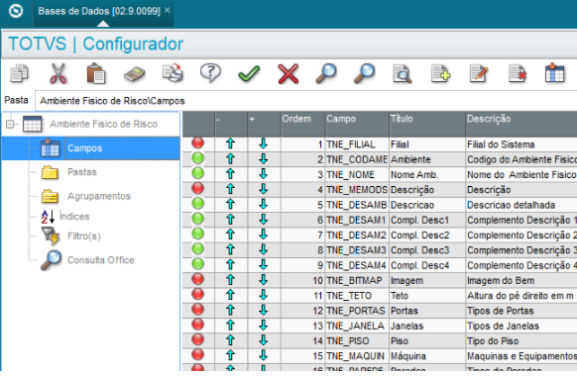Screen dimensions: 577x377
Task: Edit field using document-pencil icon
Action: pyautogui.click(x=479, y=73)
